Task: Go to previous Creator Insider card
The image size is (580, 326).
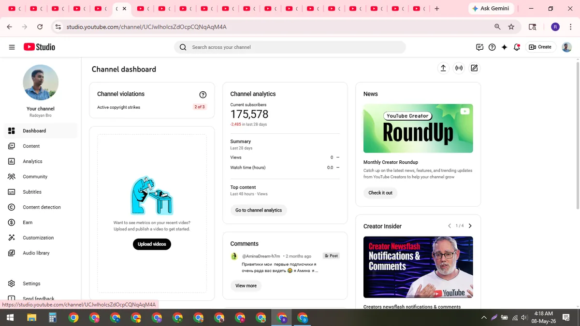Action: coord(449,226)
